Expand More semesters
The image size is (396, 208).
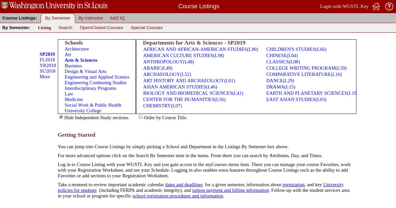(x=45, y=77)
